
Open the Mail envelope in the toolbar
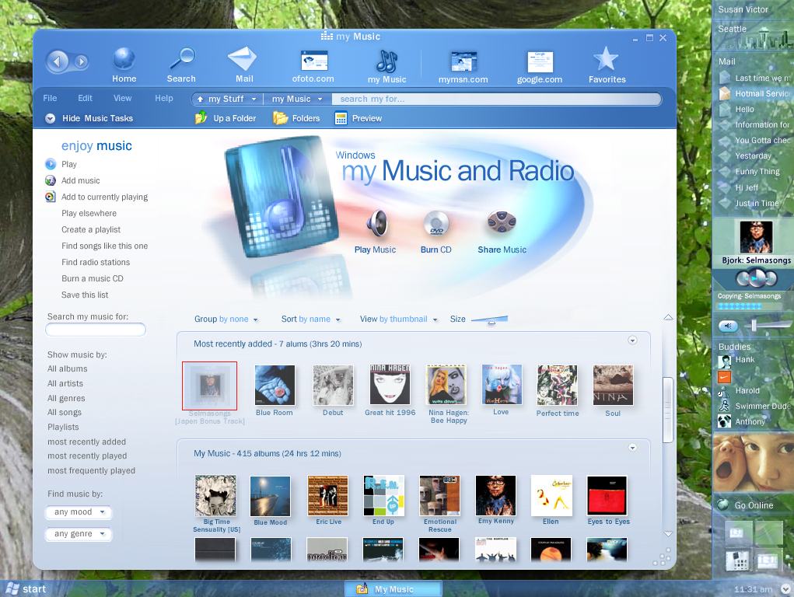[x=243, y=59]
